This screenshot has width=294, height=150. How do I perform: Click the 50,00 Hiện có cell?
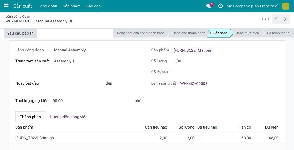click(246, 138)
